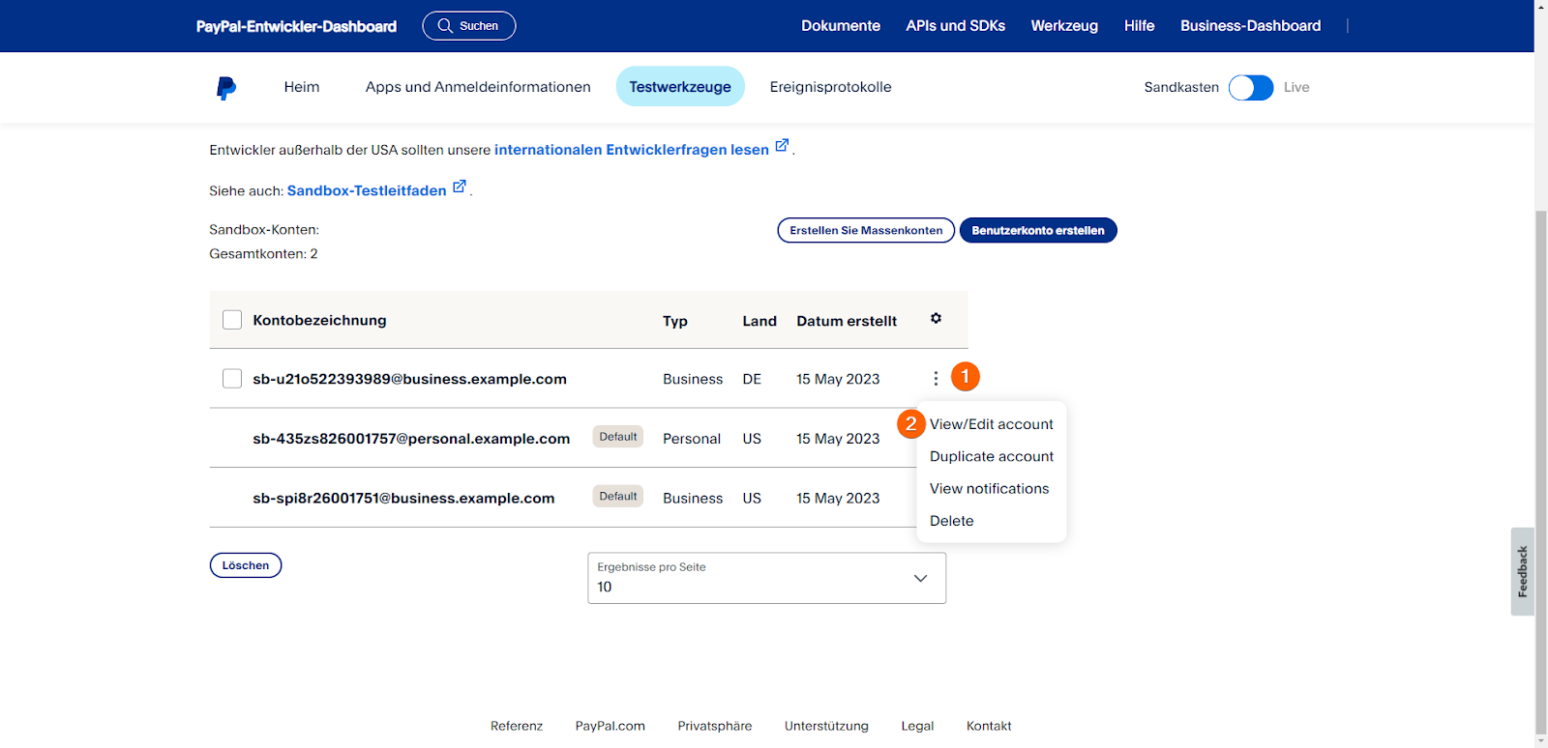Open internationalen Entwicklerfragen lesen link
The width and height of the screenshot is (1548, 748).
click(632, 150)
